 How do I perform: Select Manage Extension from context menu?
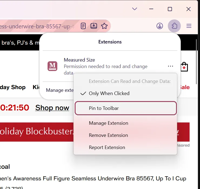click(125, 123)
